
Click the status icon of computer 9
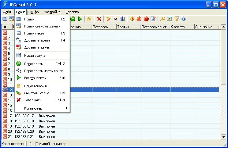point(5,74)
